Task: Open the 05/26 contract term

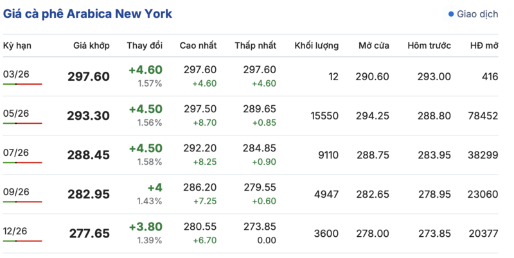Action: (16, 114)
